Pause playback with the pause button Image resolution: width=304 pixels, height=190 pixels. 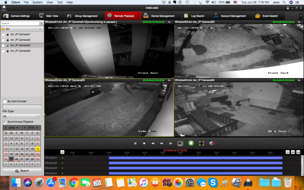coord(135,144)
